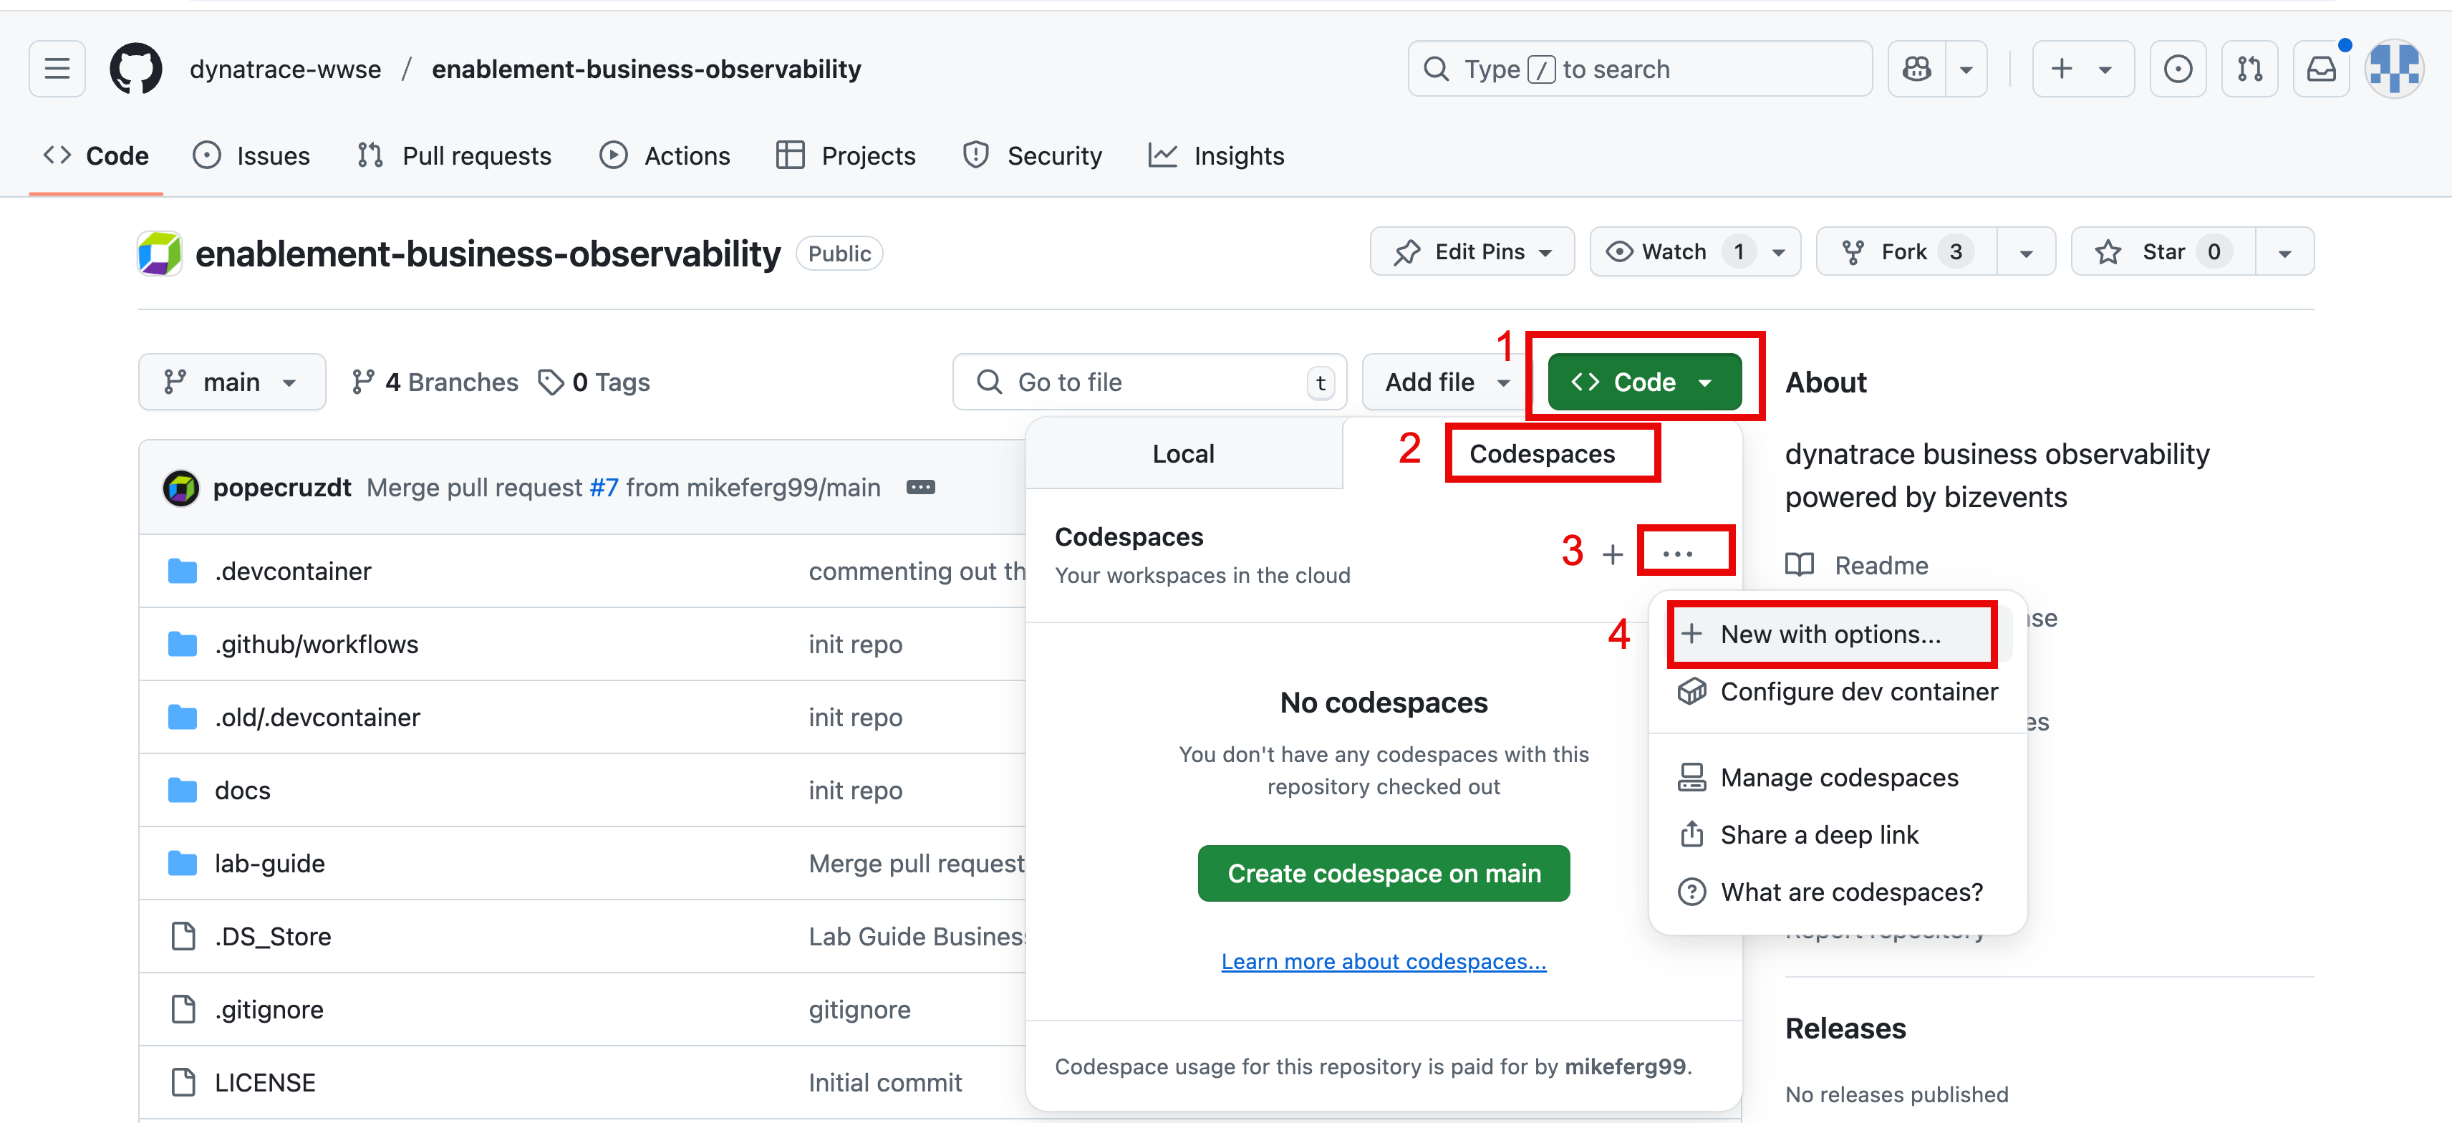The height and width of the screenshot is (1123, 2452).
Task: Open the codespace three-dot options menu
Action: [1677, 553]
